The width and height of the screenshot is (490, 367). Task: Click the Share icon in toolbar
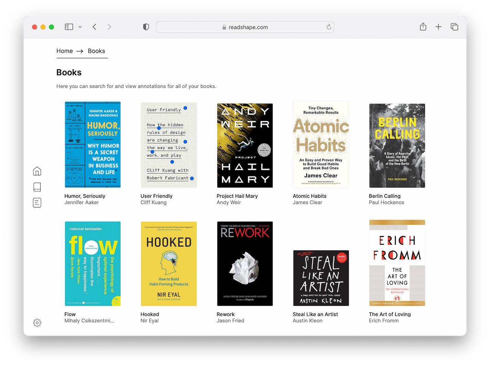(423, 27)
